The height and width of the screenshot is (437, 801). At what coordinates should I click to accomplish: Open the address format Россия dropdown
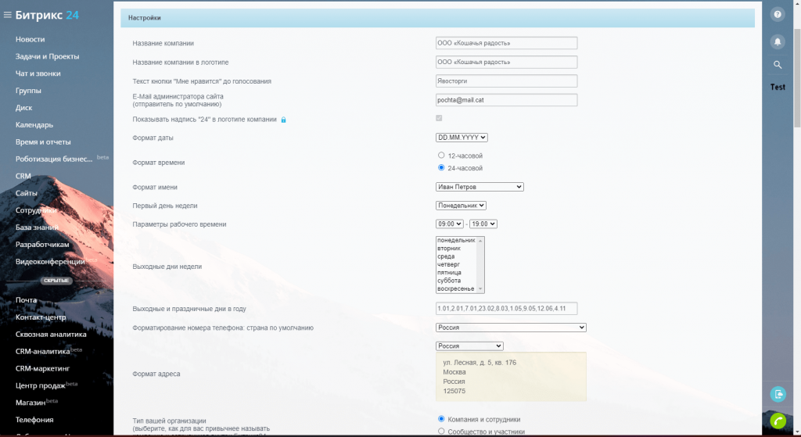tap(469, 346)
